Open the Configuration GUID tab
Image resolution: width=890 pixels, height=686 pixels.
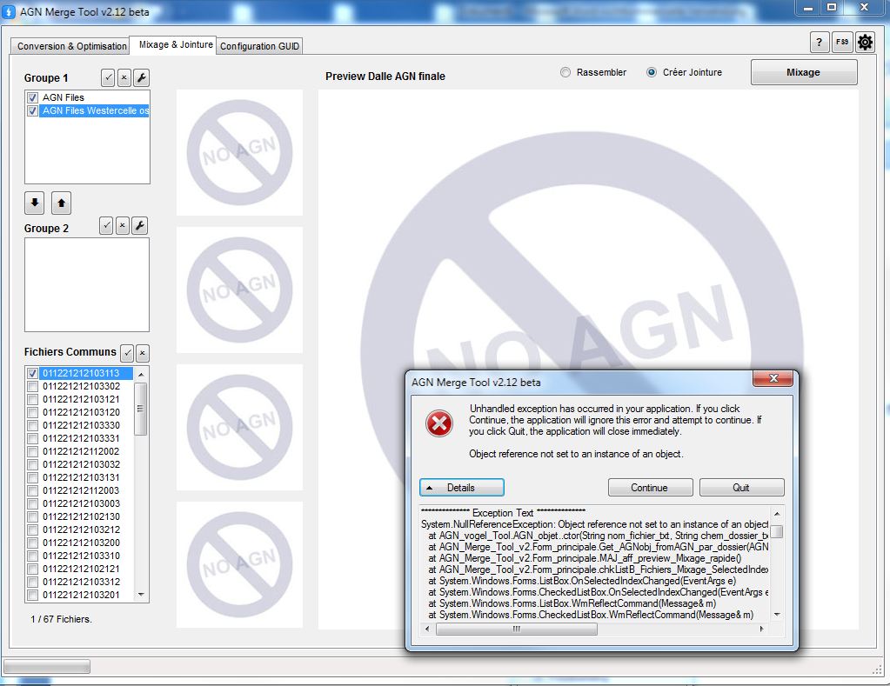(x=259, y=46)
